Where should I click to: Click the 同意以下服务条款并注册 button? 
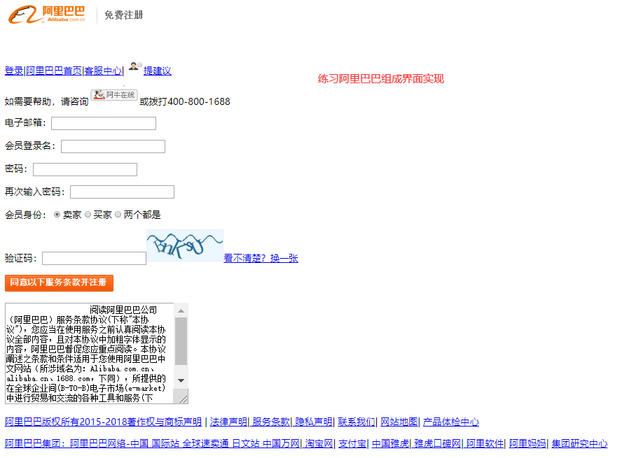[x=59, y=283]
